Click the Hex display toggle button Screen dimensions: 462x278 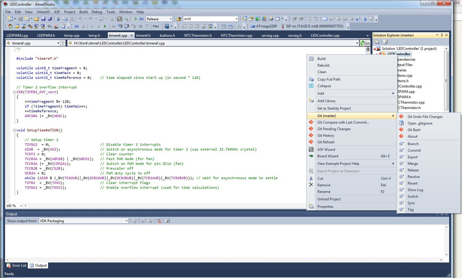pos(156,26)
